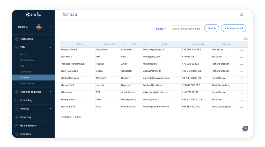Open row options for François-Henri Pinault
Image resolution: width=265 pixels, height=147 pixels.
pyautogui.click(x=241, y=64)
